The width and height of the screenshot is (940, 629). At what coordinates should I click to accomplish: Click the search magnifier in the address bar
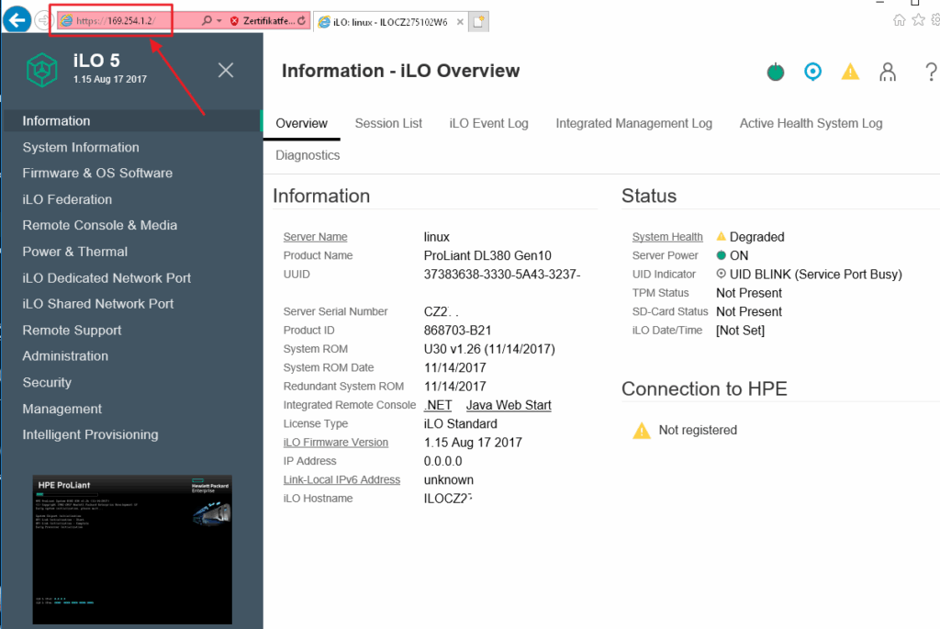click(207, 20)
